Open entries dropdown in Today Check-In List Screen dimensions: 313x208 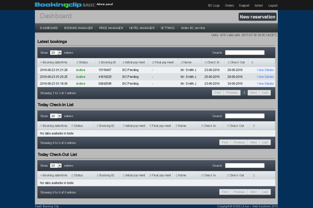56,116
